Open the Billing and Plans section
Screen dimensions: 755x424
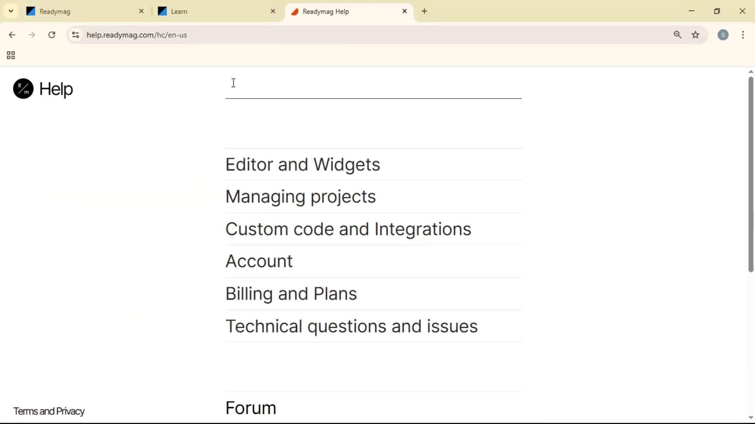[x=291, y=294]
